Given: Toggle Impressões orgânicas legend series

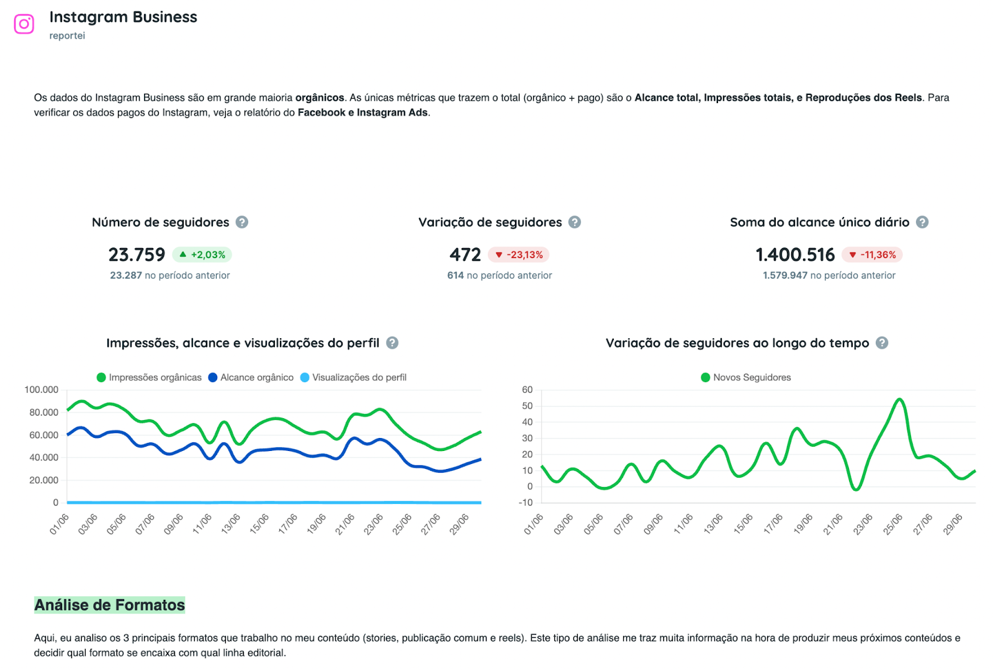Looking at the screenshot, I should [x=149, y=377].
